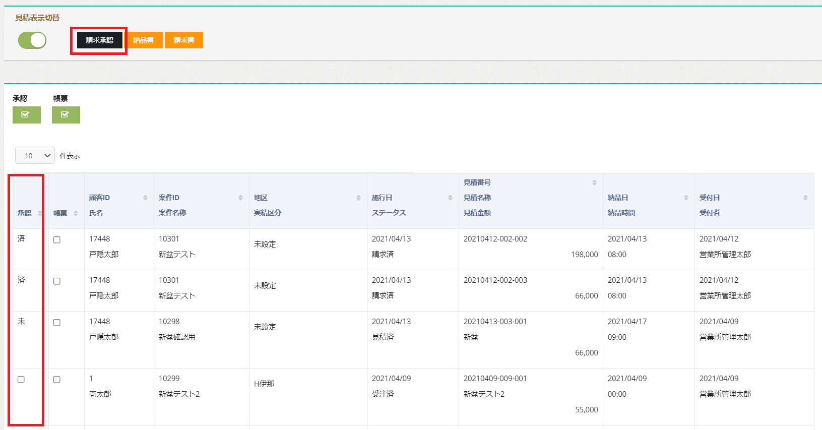Check 帳票 box for estimate 20210412-002-003

click(x=57, y=281)
